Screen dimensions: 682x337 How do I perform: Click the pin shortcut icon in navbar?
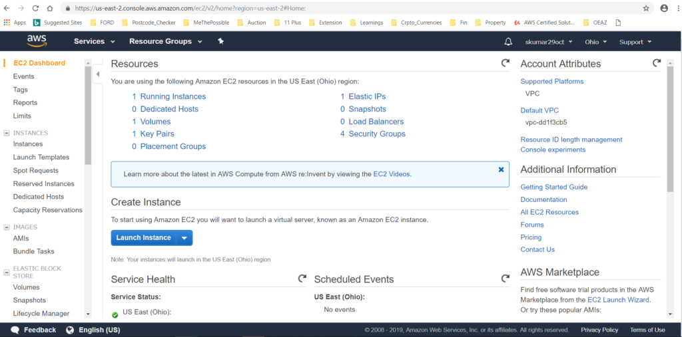(x=220, y=41)
